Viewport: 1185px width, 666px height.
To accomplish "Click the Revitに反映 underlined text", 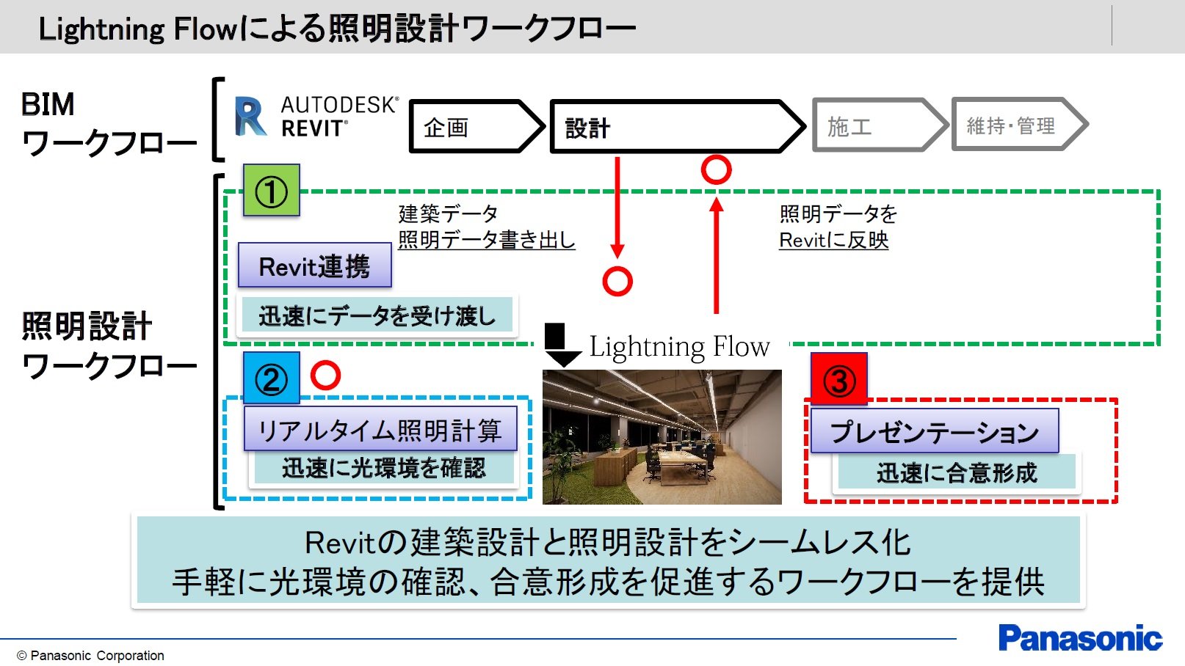I will point(834,240).
